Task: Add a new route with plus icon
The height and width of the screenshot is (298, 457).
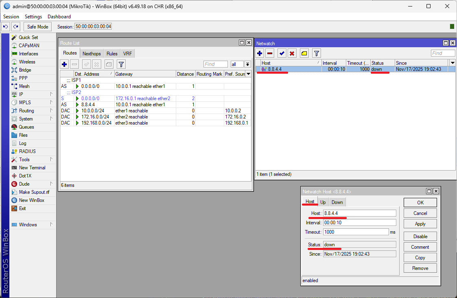Action: 64,64
